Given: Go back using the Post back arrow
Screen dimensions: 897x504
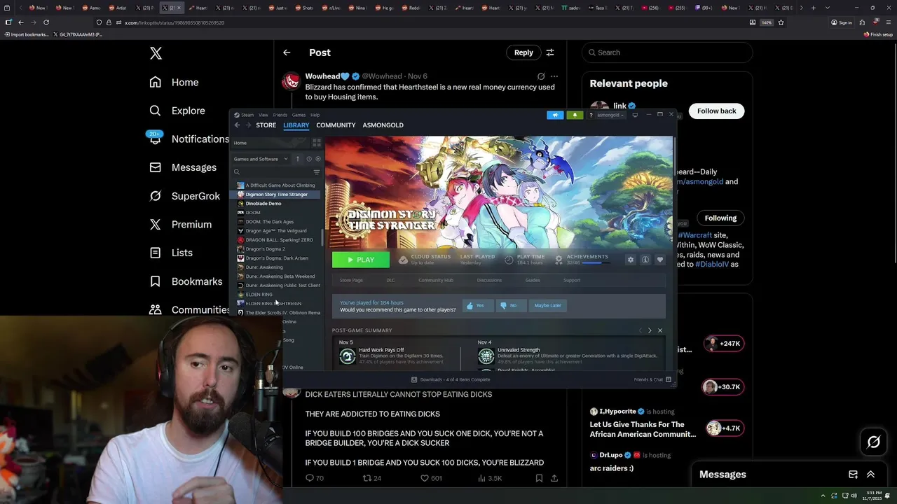Looking at the screenshot, I should tap(287, 52).
